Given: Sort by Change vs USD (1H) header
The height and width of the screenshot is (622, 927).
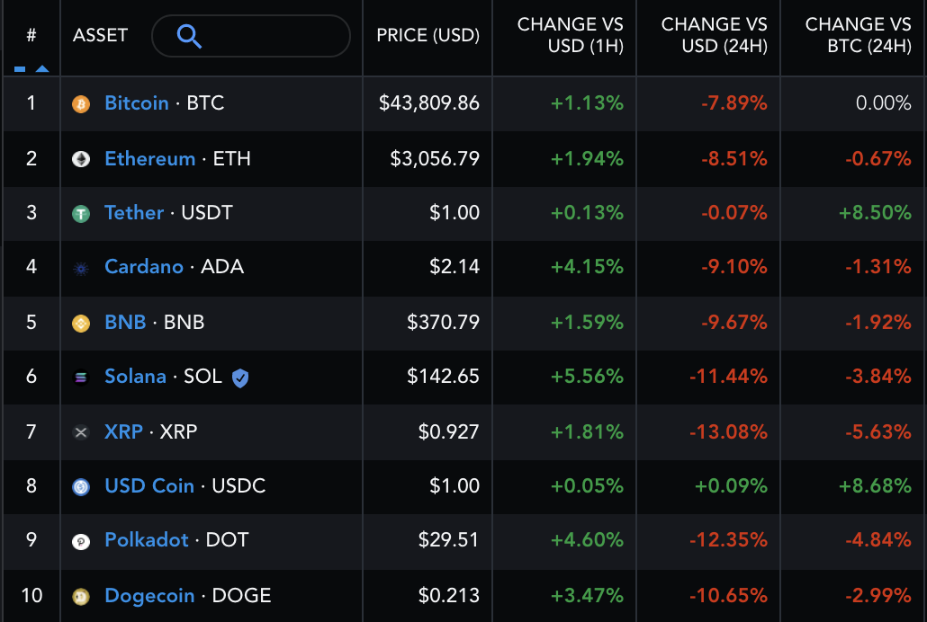Looking at the screenshot, I should tap(570, 36).
